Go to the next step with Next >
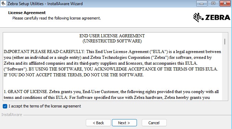The width and height of the screenshot is (232, 129). click(x=124, y=123)
